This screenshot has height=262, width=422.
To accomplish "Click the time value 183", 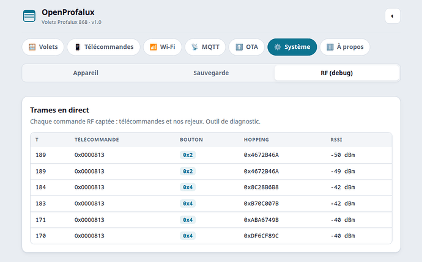I will point(40,204).
